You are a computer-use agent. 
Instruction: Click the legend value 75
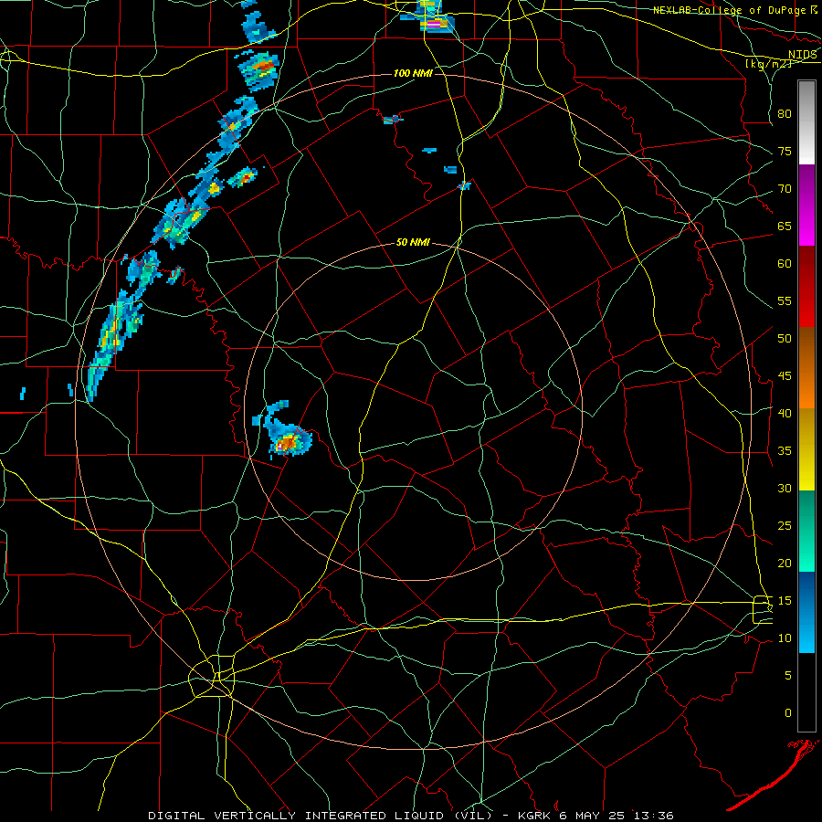(x=785, y=152)
